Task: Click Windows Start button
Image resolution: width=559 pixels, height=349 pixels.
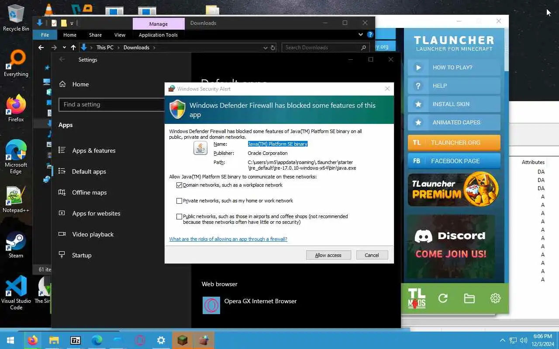Action: 10,340
